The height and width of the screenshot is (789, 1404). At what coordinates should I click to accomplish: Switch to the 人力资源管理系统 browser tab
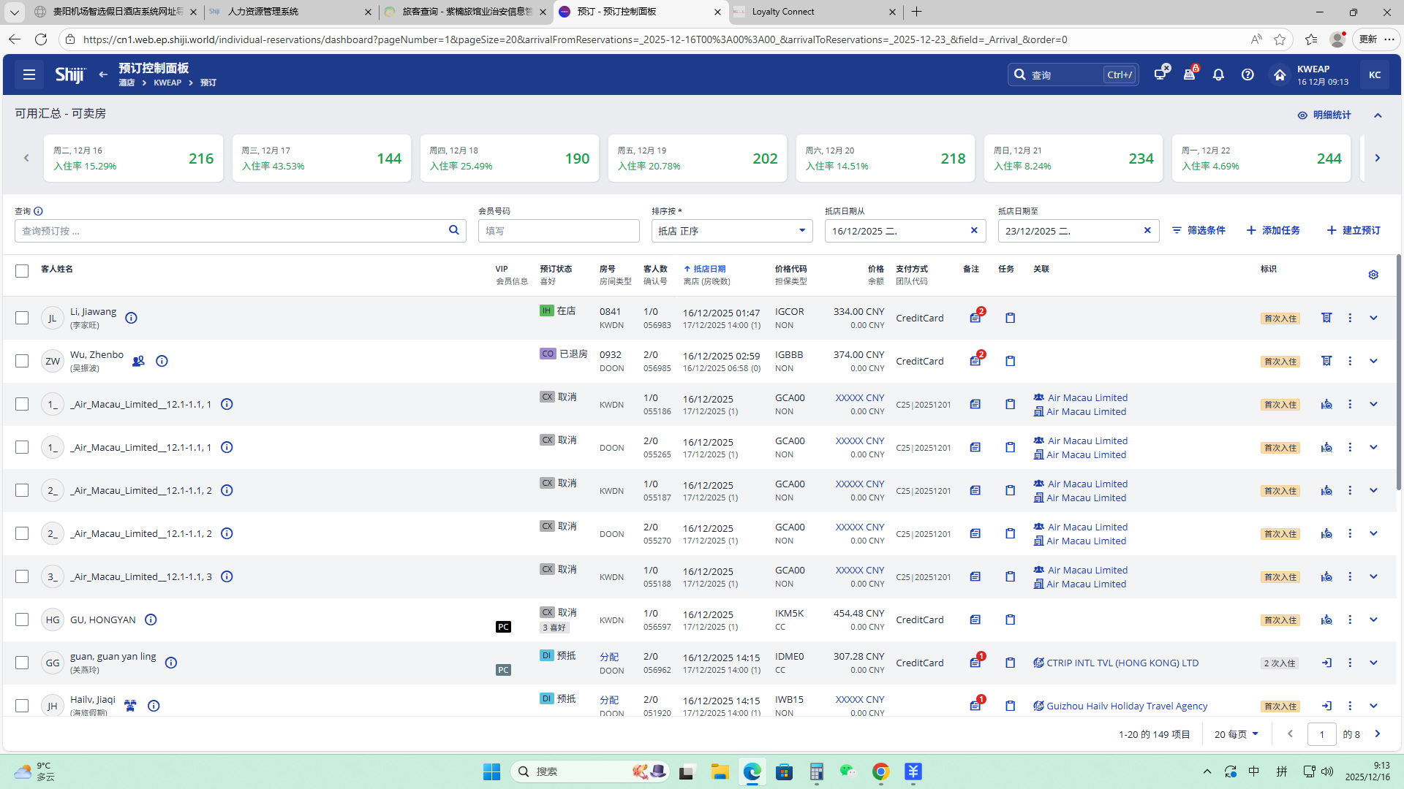tap(263, 12)
